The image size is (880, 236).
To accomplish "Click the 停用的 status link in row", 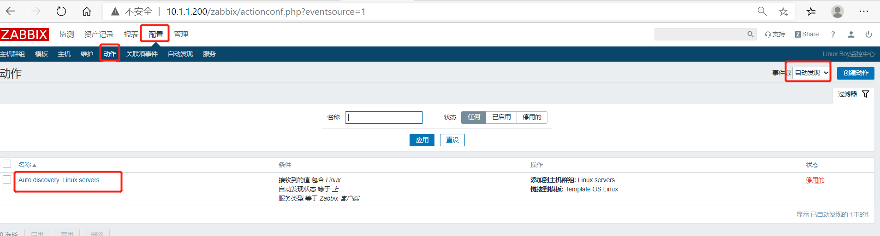I will [815, 180].
